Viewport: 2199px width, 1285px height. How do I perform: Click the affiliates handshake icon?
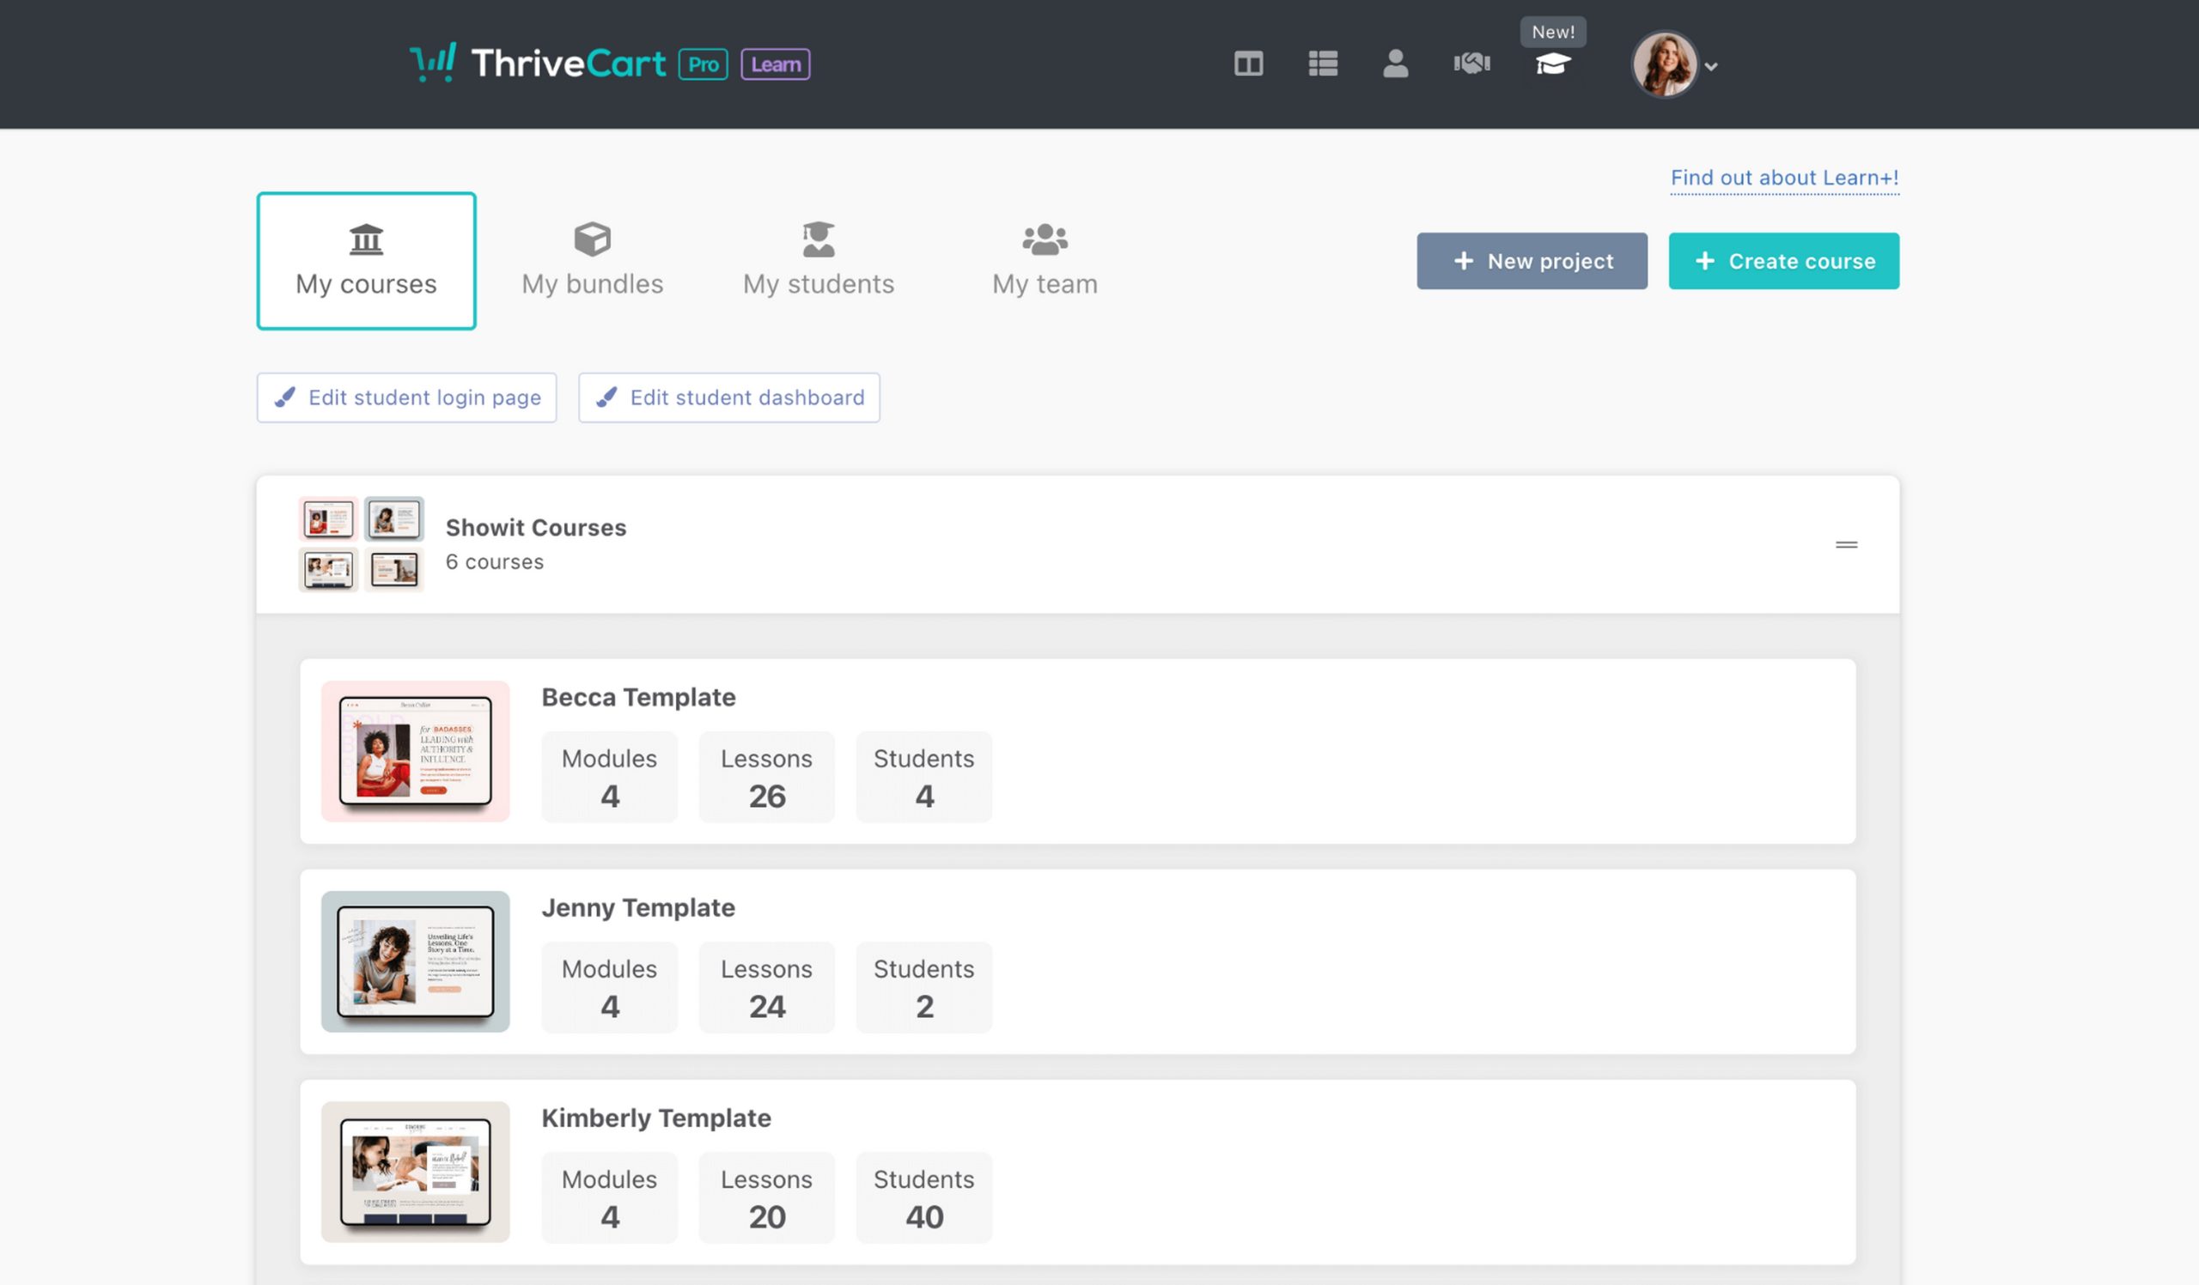(x=1471, y=64)
